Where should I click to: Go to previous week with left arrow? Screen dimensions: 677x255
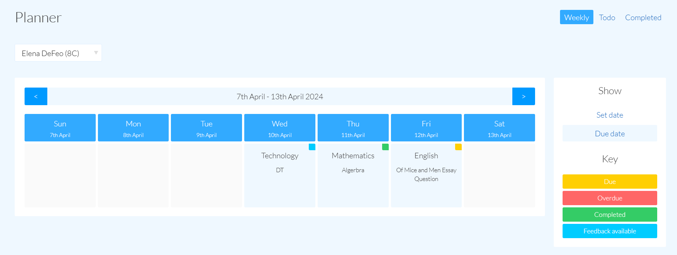pyautogui.click(x=36, y=96)
